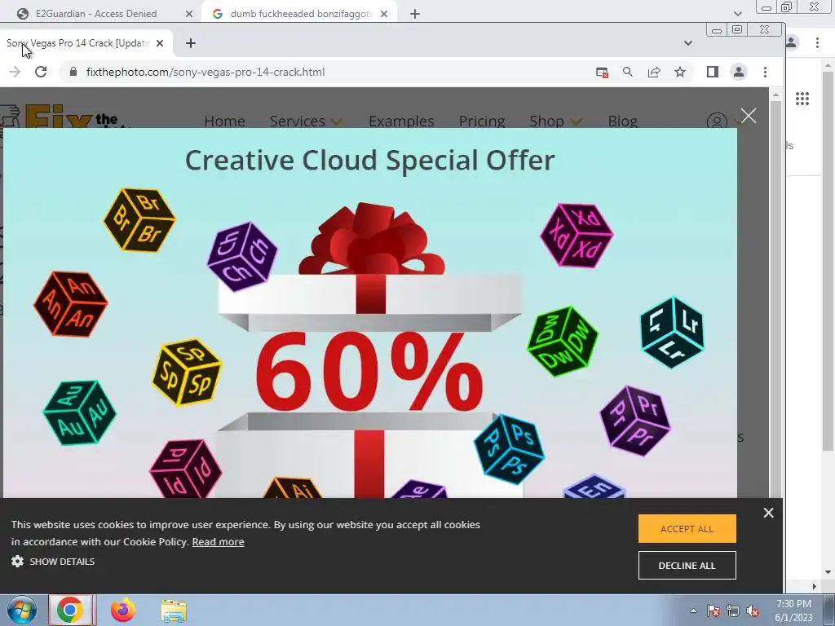835x626 pixels.
Task: Open the taskbar clock showing 7:30 PM
Action: [793, 611]
